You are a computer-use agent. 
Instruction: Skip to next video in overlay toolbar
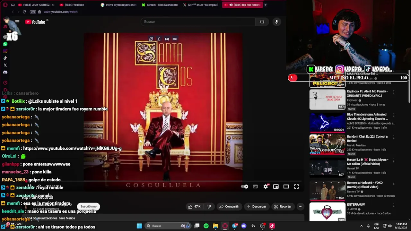click(x=167, y=39)
